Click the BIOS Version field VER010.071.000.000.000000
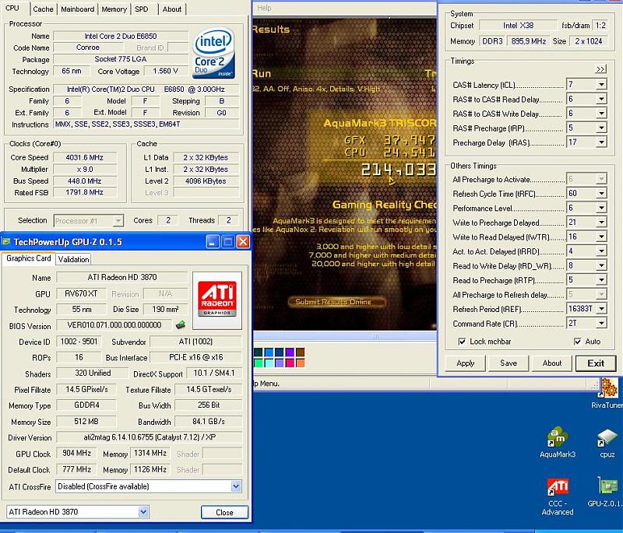This screenshot has height=533, width=623. [114, 325]
